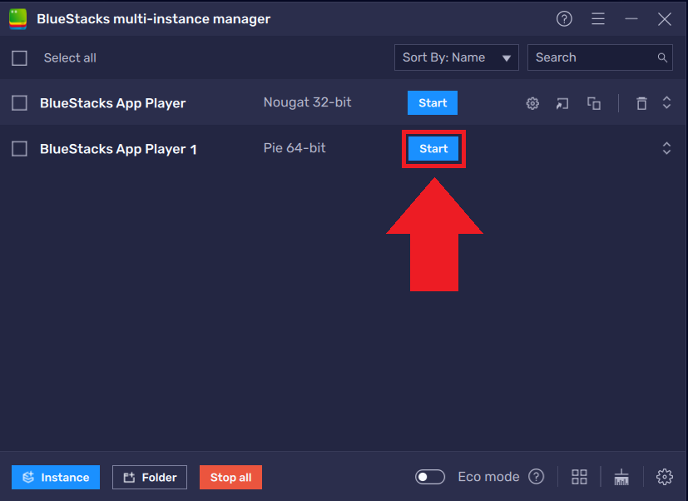Check the BlueStacks App Player checkbox
This screenshot has height=501, width=688.
point(19,103)
